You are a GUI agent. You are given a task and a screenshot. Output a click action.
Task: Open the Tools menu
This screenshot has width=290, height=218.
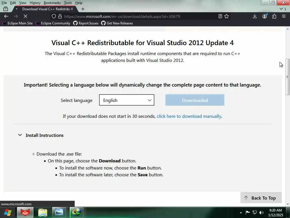coord(68,3)
